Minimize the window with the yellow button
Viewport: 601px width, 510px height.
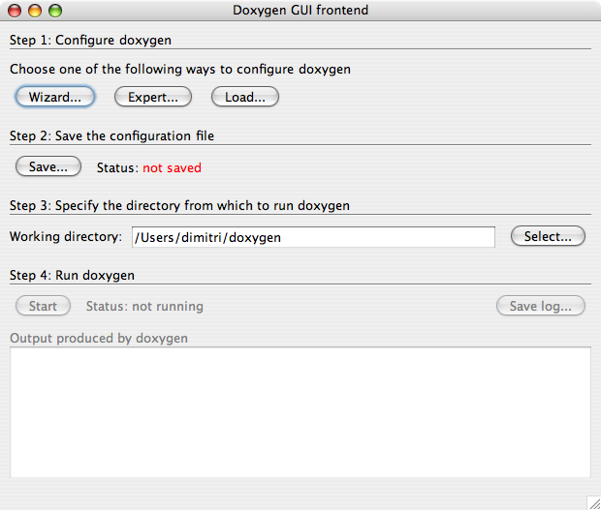click(x=35, y=11)
